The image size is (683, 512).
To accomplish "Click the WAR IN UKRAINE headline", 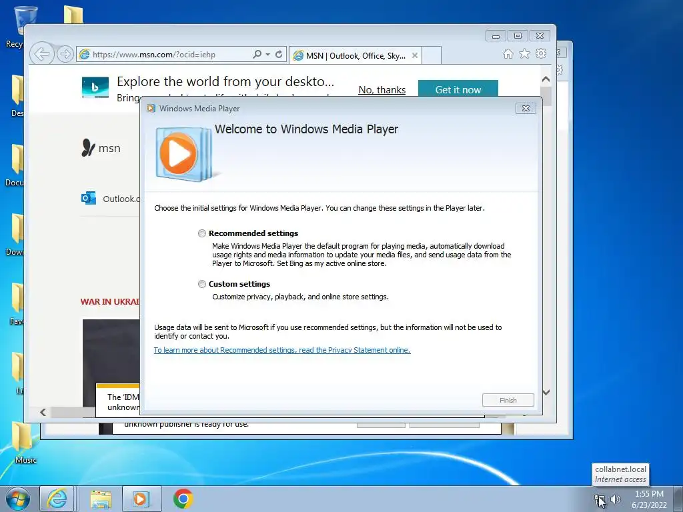I will pyautogui.click(x=110, y=302).
